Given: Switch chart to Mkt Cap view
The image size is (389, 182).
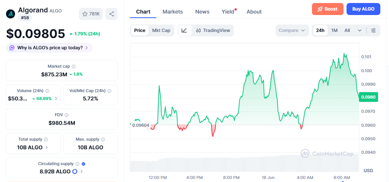Looking at the screenshot, I should 161,30.
